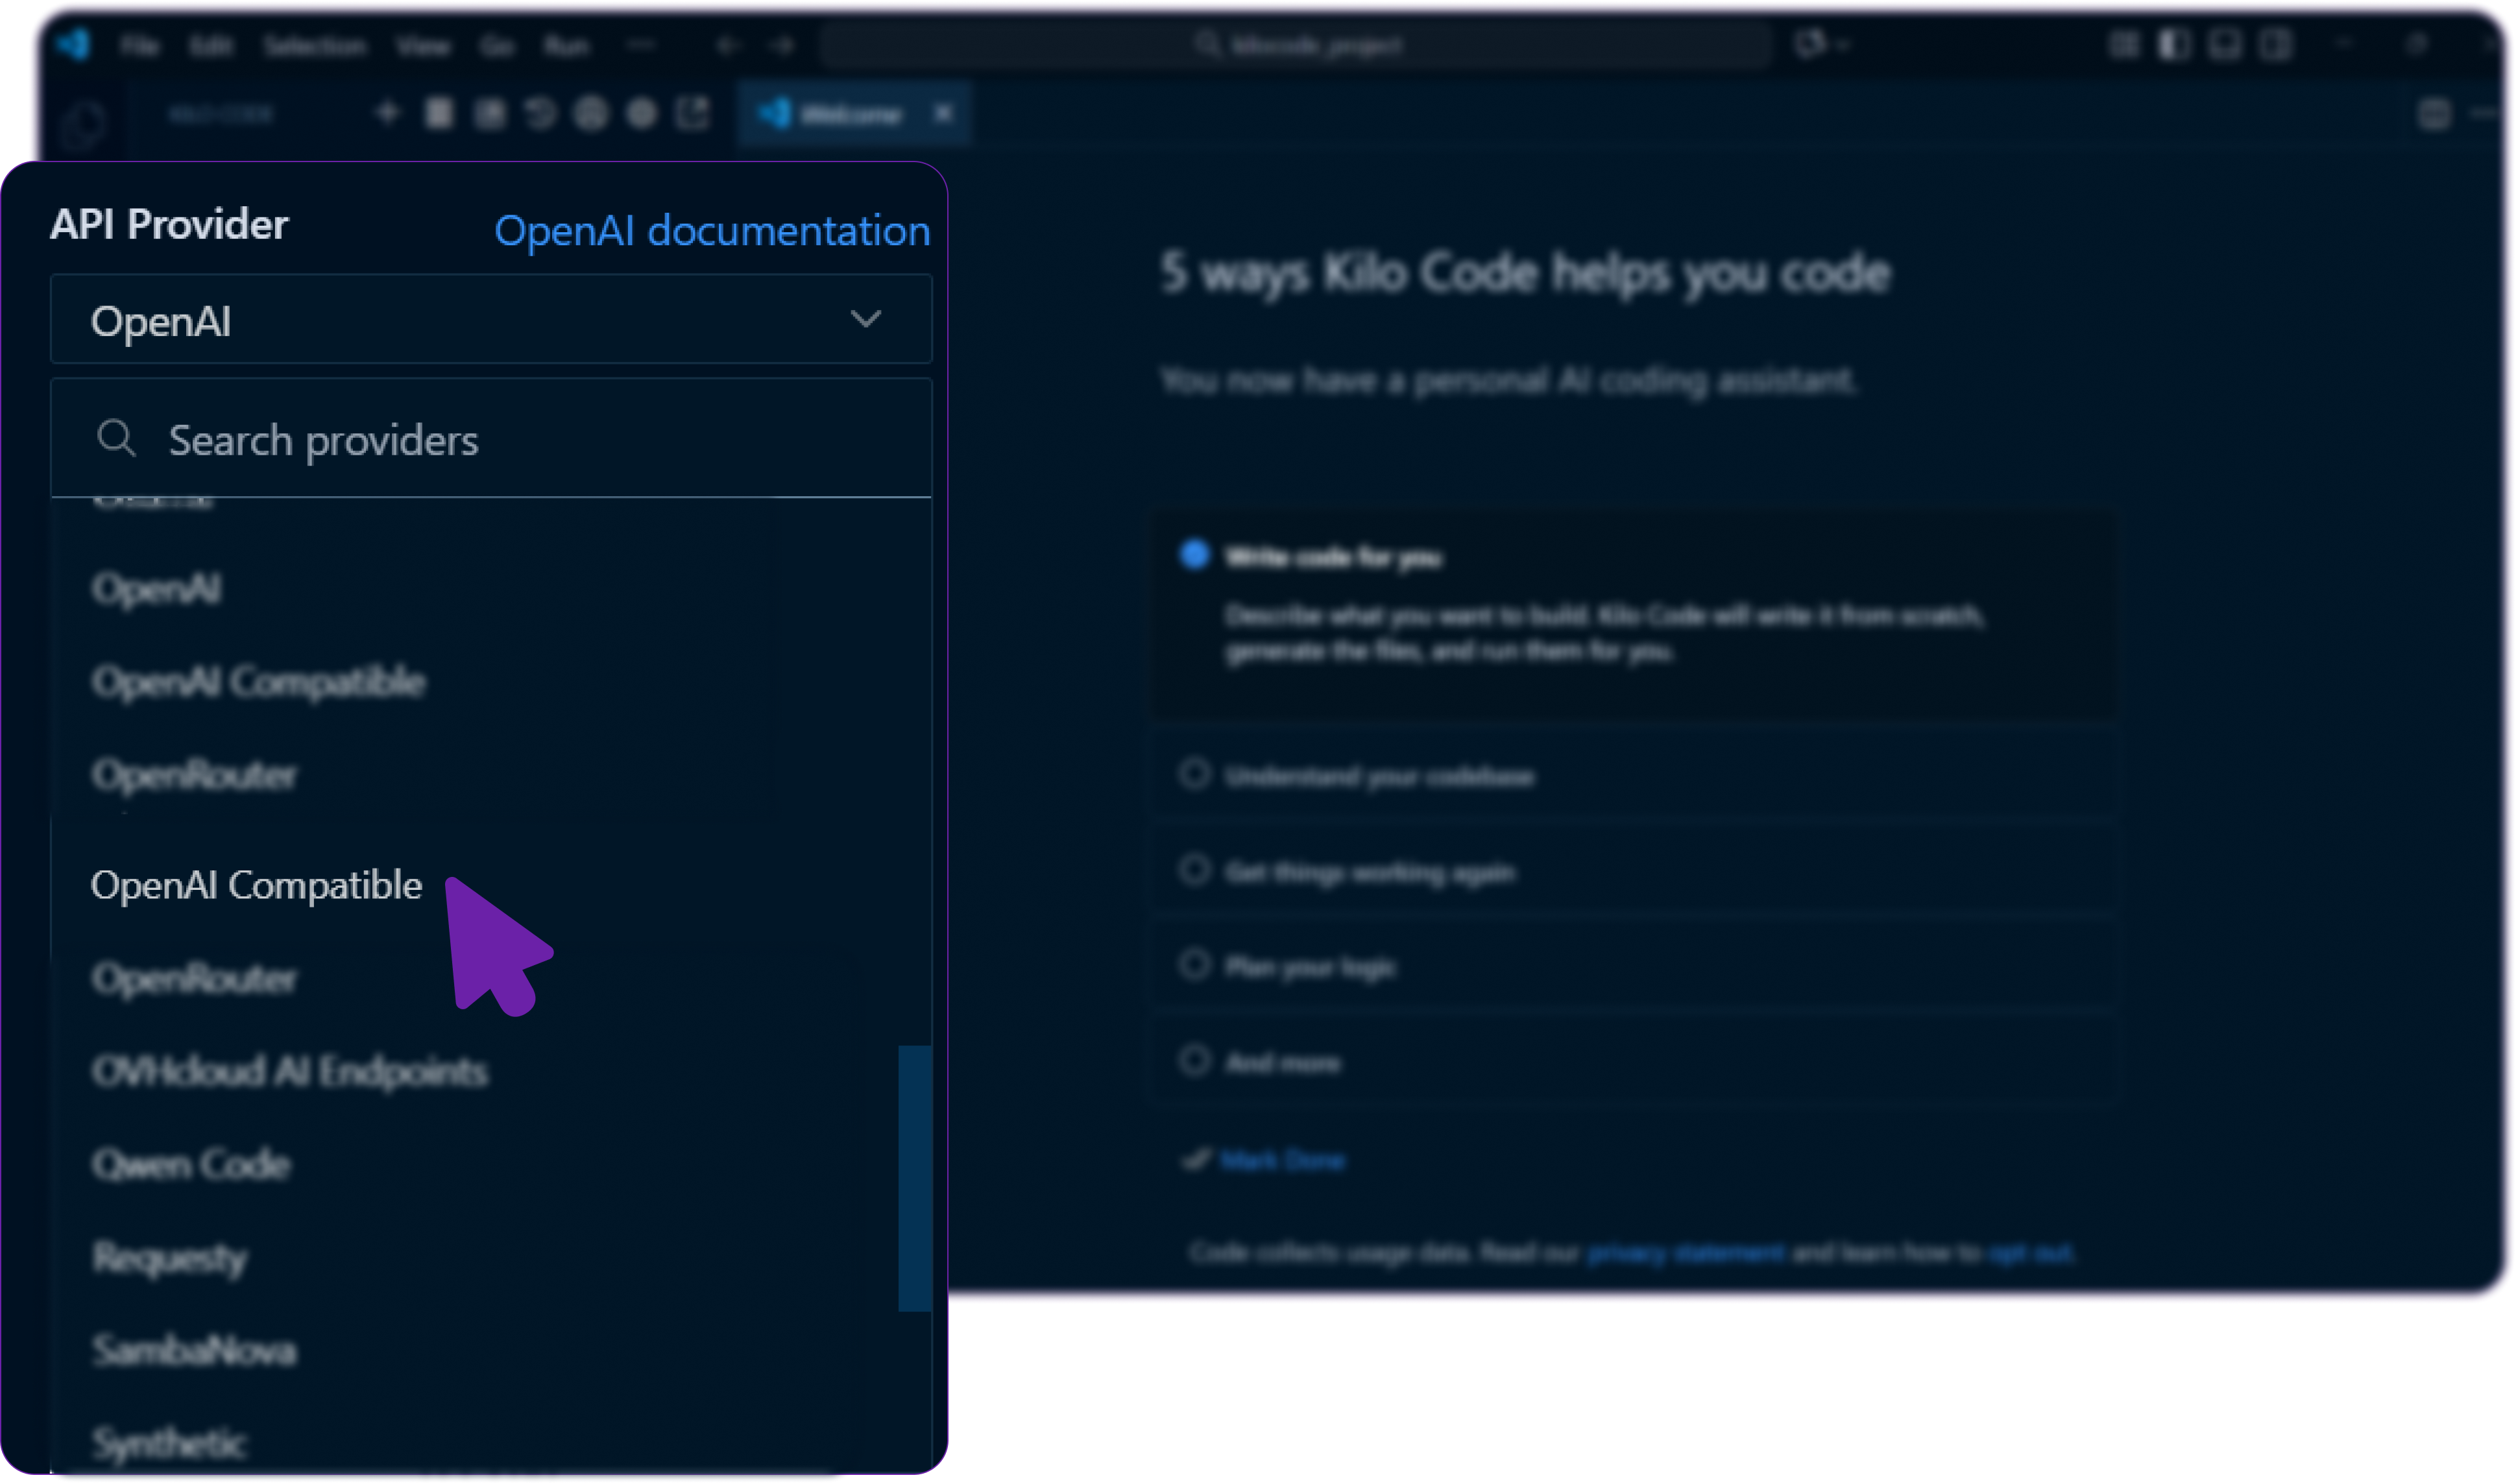Open the API Provider dropdown showing OpenAI
The width and height of the screenshot is (2516, 1484).
point(491,319)
